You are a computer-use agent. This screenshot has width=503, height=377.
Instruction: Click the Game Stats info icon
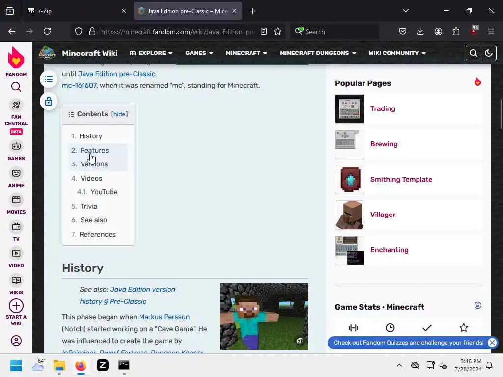pyautogui.click(x=477, y=305)
